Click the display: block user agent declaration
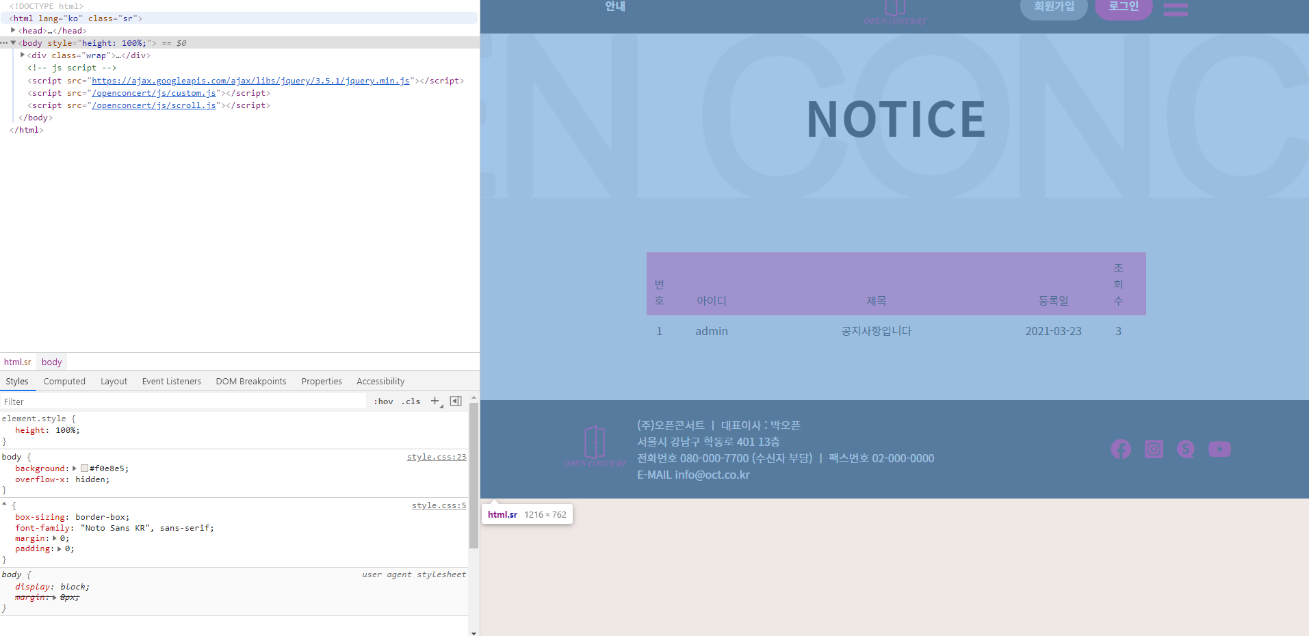Viewport: 1309px width, 636px height. click(52, 587)
